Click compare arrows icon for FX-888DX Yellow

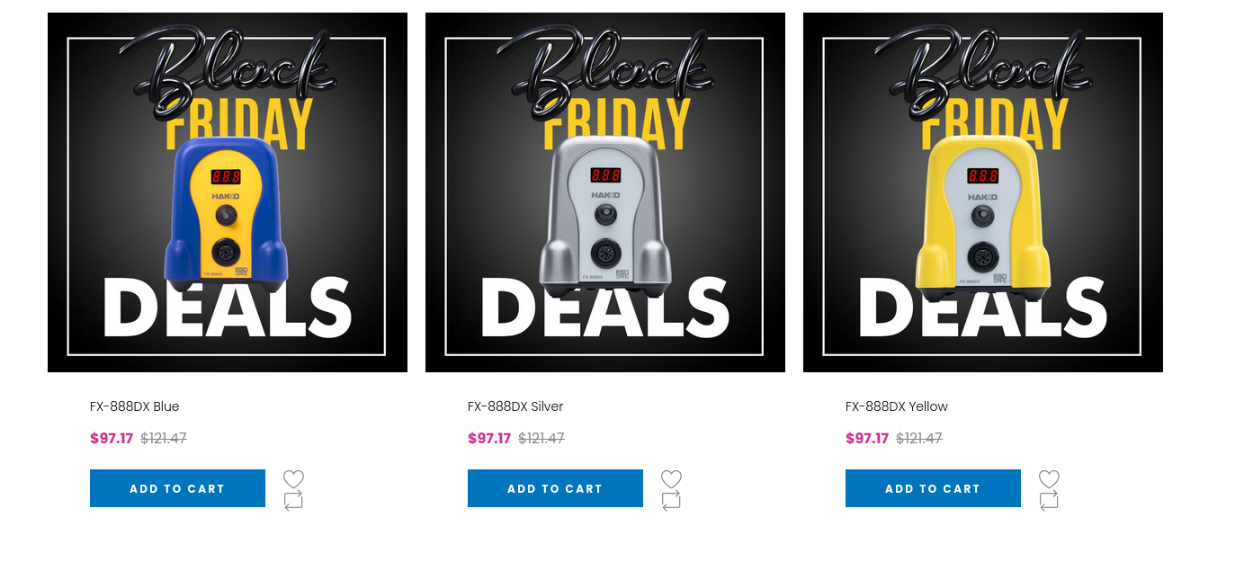tap(1049, 501)
